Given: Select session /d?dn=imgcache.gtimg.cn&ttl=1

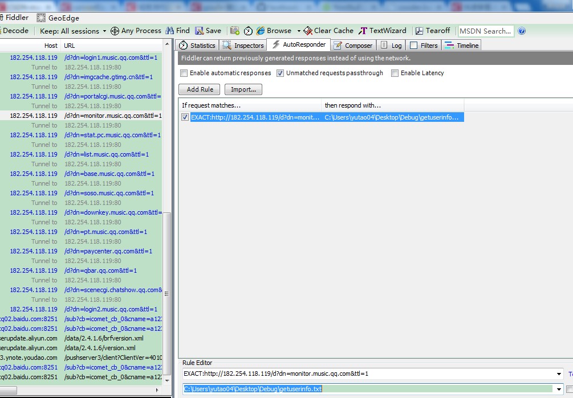Looking at the screenshot, I should click(81, 77).
